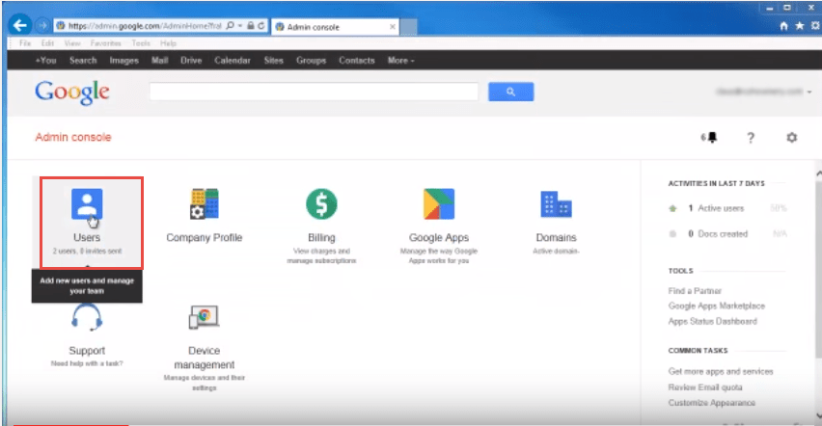Image resolution: width=822 pixels, height=426 pixels.
Task: View notifications bell icon
Action: coord(712,137)
